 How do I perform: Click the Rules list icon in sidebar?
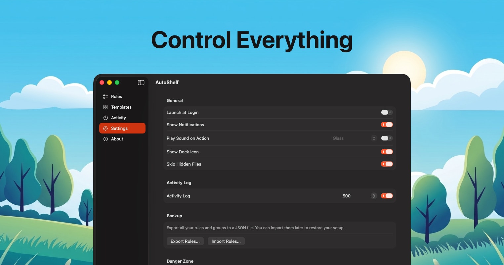(105, 96)
